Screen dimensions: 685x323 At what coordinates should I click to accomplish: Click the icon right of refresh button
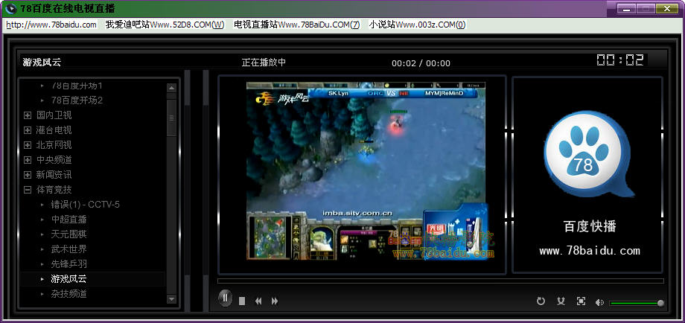[x=561, y=301]
